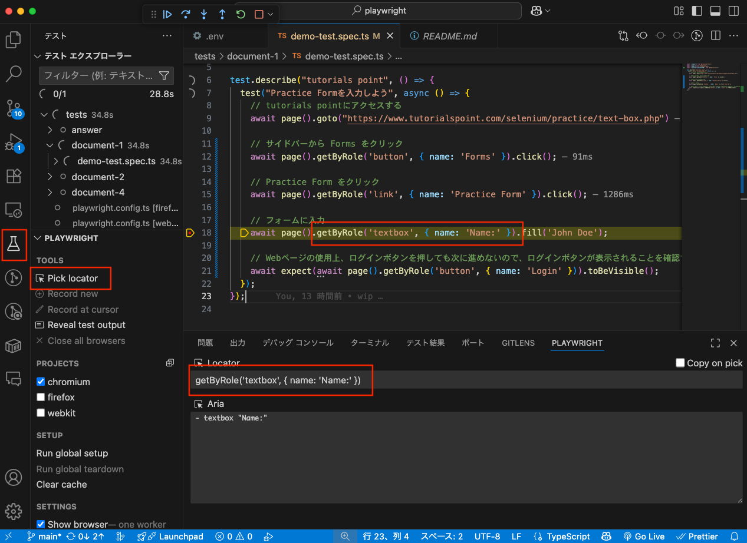
Task: Expand the answer test folder
Action: [x=50, y=130]
